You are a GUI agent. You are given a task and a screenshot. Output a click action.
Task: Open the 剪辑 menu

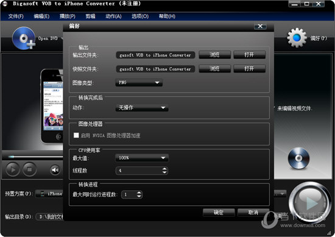pyautogui.click(x=90, y=16)
